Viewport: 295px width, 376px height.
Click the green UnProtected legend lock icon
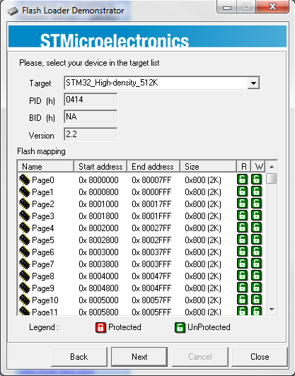point(180,327)
